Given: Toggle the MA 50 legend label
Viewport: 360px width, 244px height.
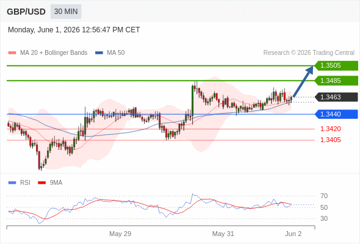Looking at the screenshot, I should tap(116, 53).
